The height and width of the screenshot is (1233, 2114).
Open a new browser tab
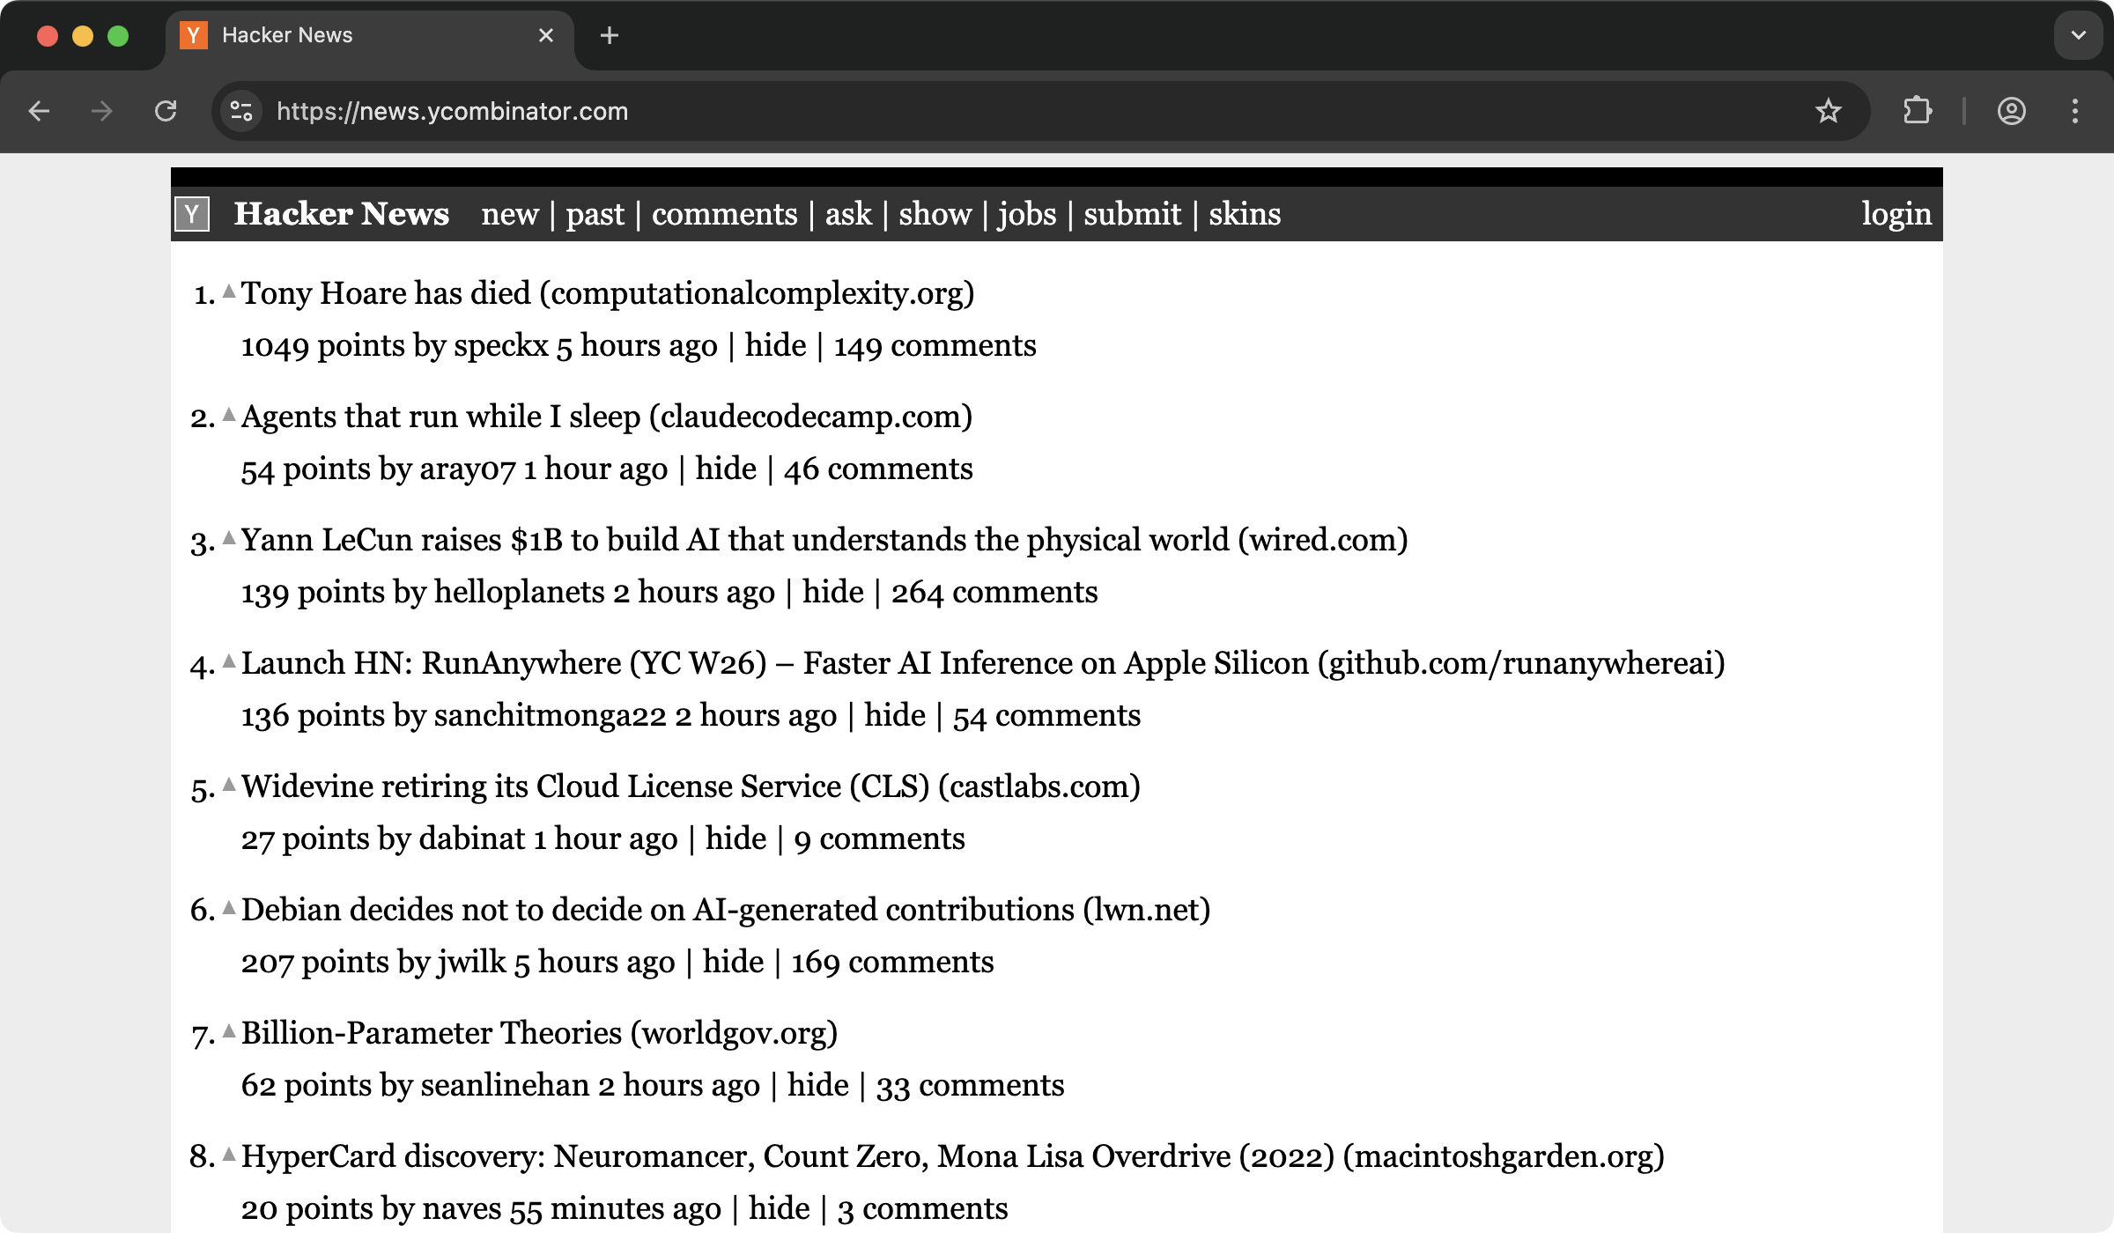click(x=609, y=35)
